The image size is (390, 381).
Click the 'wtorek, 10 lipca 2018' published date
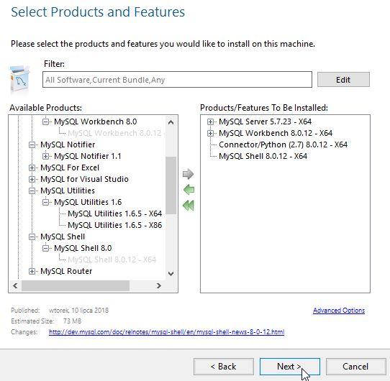click(78, 311)
